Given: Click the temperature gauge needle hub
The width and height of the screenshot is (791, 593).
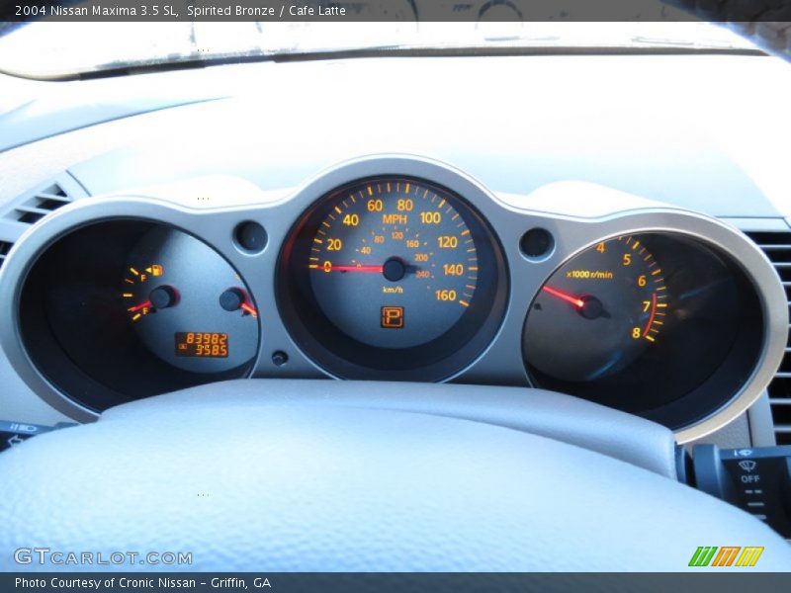Looking at the screenshot, I should 232,299.
